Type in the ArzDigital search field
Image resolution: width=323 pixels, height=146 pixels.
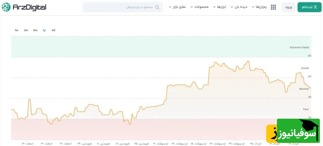123,7
